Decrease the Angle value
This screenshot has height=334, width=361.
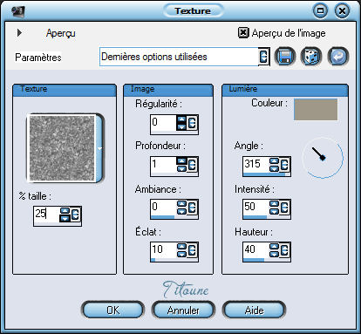pyautogui.click(x=275, y=168)
